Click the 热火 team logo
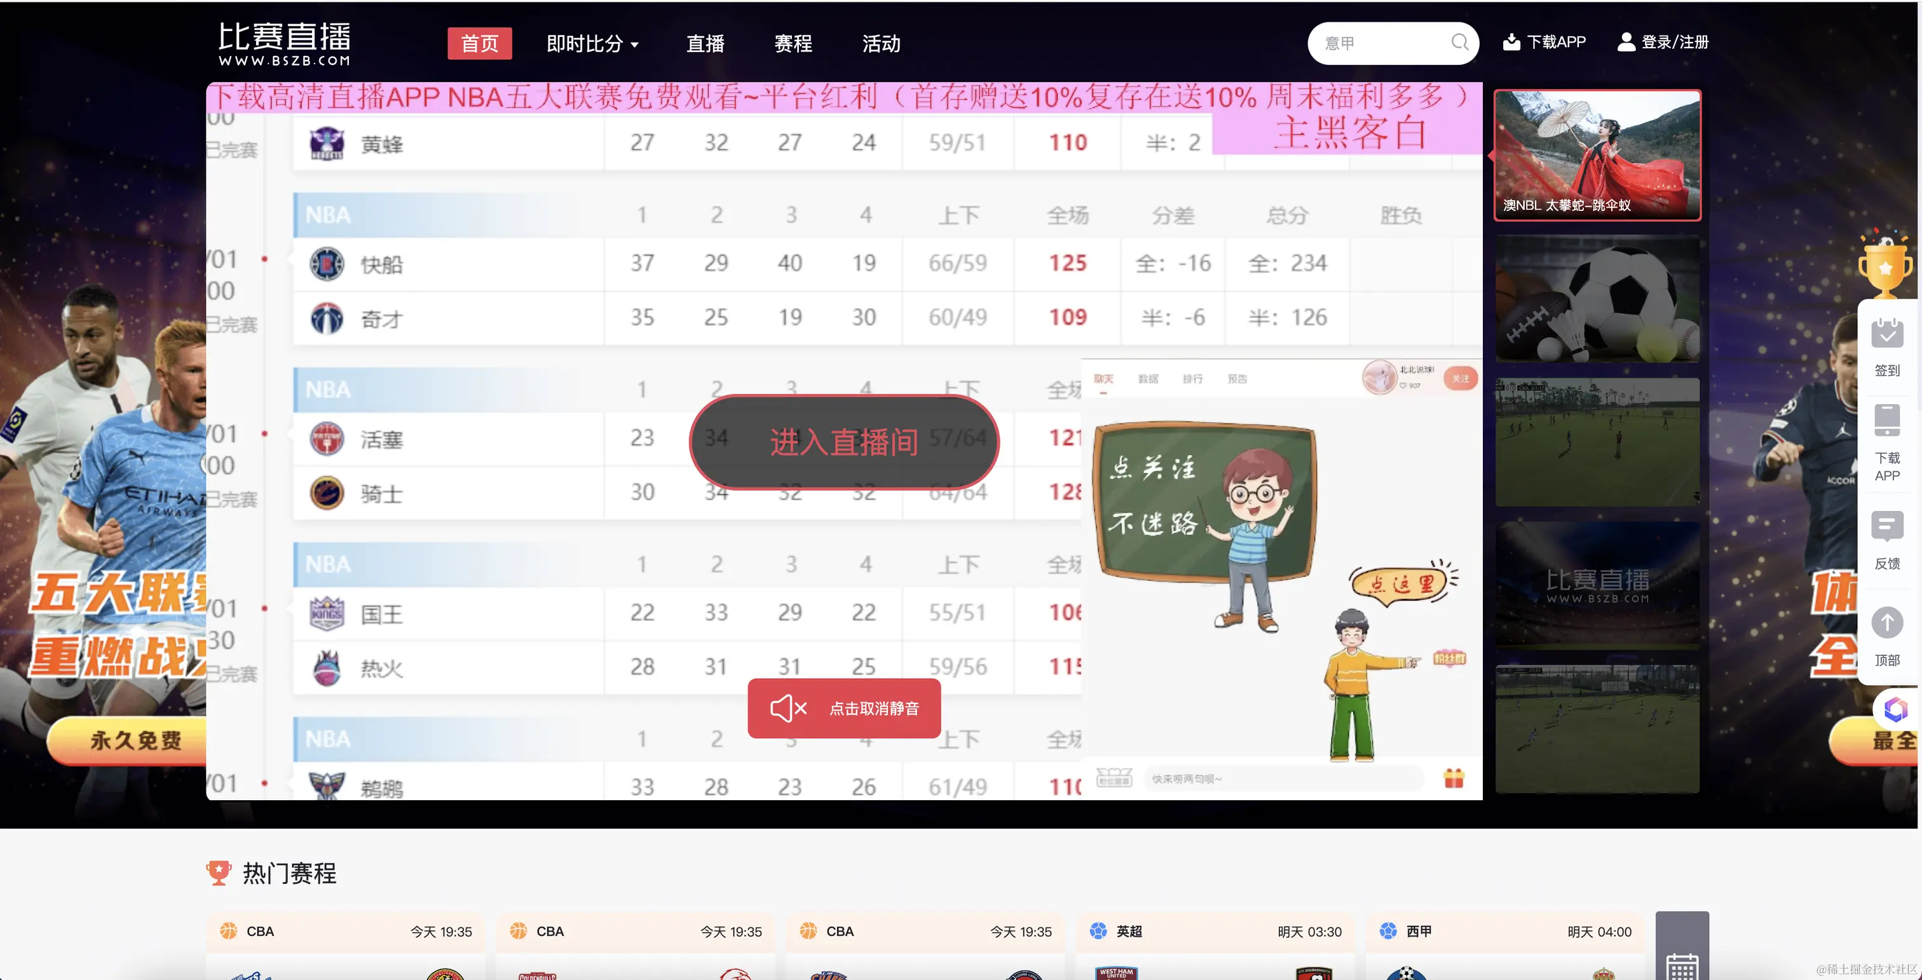Image resolution: width=1922 pixels, height=980 pixels. (327, 667)
